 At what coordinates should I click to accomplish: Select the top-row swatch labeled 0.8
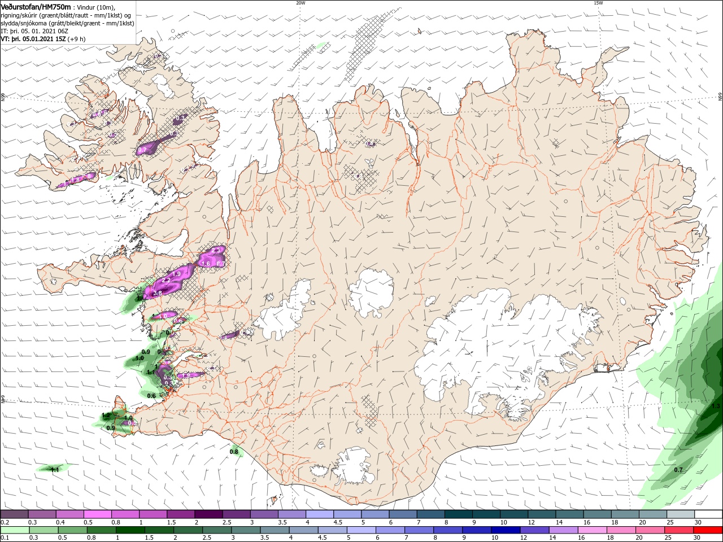(125, 514)
